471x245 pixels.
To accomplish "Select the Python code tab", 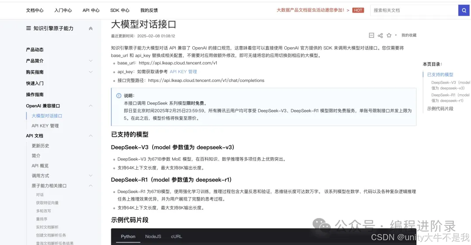I will (x=128, y=237).
